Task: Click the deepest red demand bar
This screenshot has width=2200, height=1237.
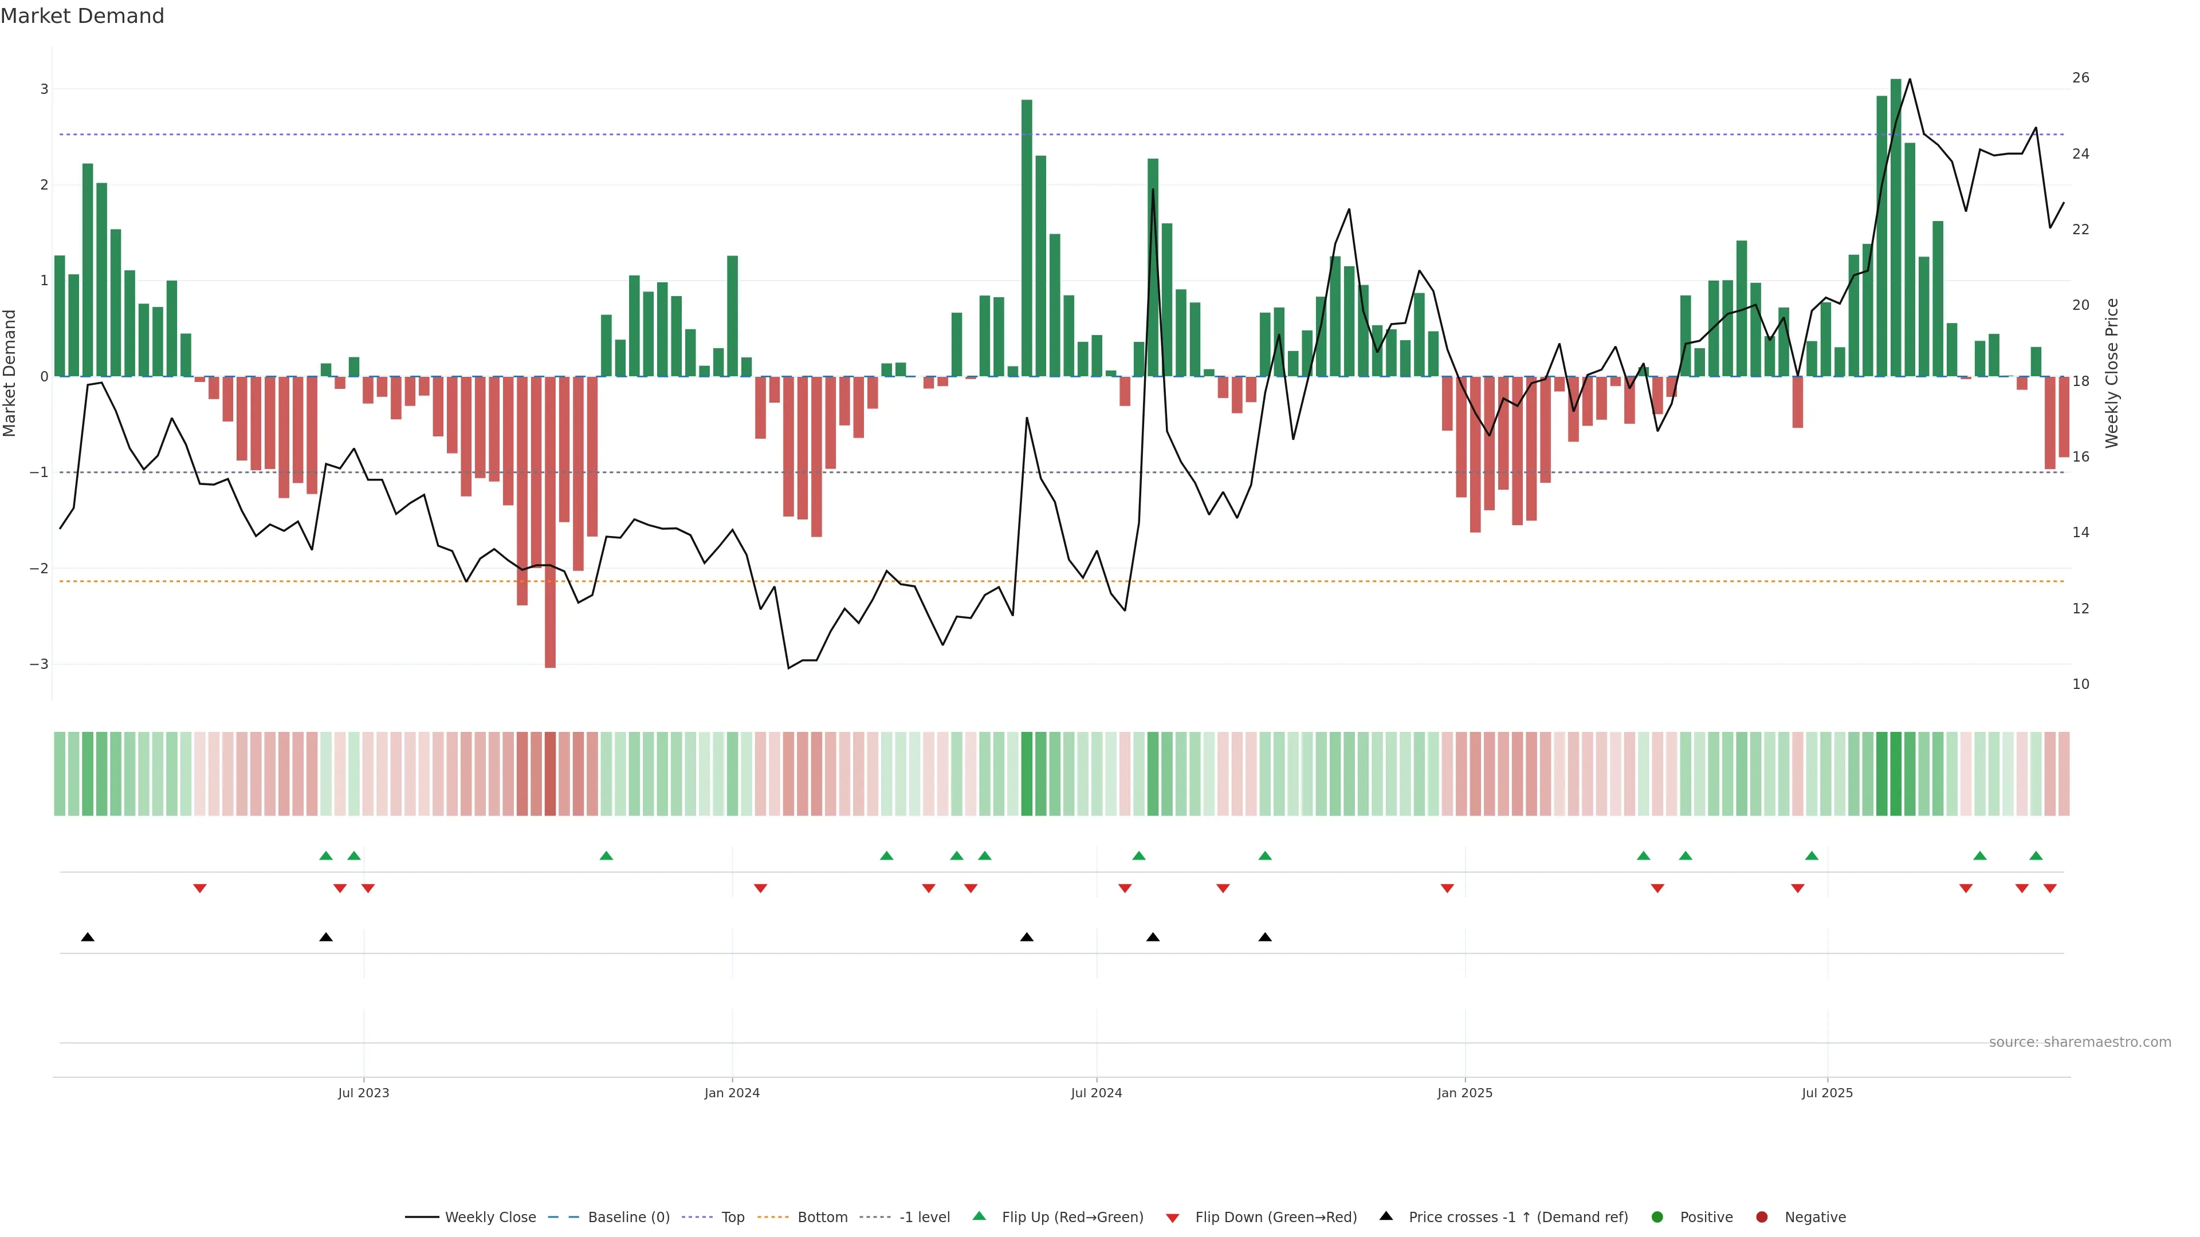Action: pos(550,521)
